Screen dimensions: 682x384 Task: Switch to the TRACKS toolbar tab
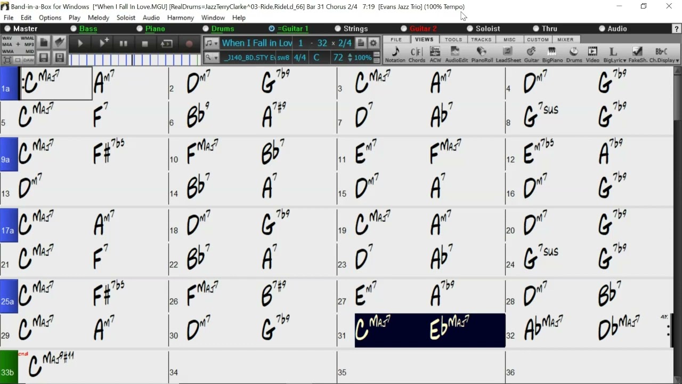[481, 39]
